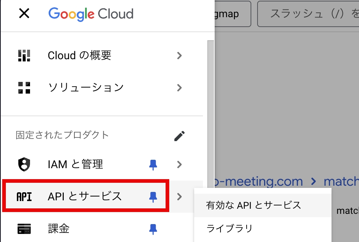This screenshot has width=359, height=242.
Task: Click the IAM と管理 shield icon
Action: pos(24,165)
